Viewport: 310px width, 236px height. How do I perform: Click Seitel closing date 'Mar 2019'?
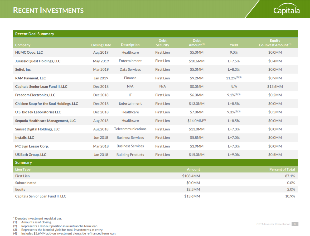tap(101, 70)
